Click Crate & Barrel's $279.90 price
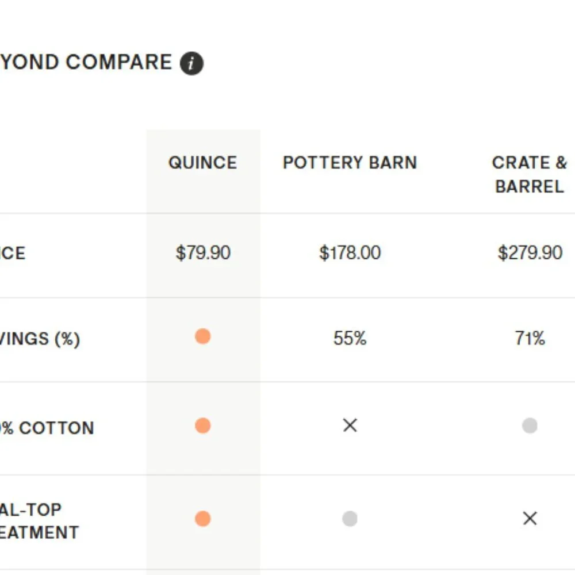The height and width of the screenshot is (575, 575). (530, 253)
